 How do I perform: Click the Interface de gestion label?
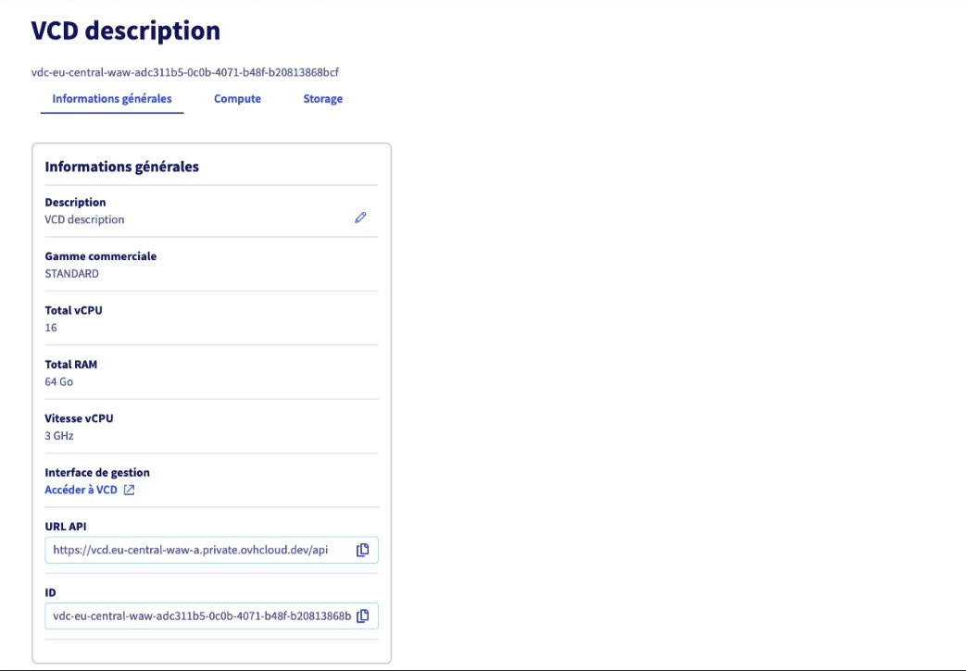tap(97, 473)
